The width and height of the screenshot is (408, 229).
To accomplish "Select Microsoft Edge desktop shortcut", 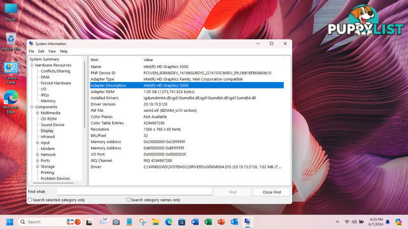I will click(11, 102).
